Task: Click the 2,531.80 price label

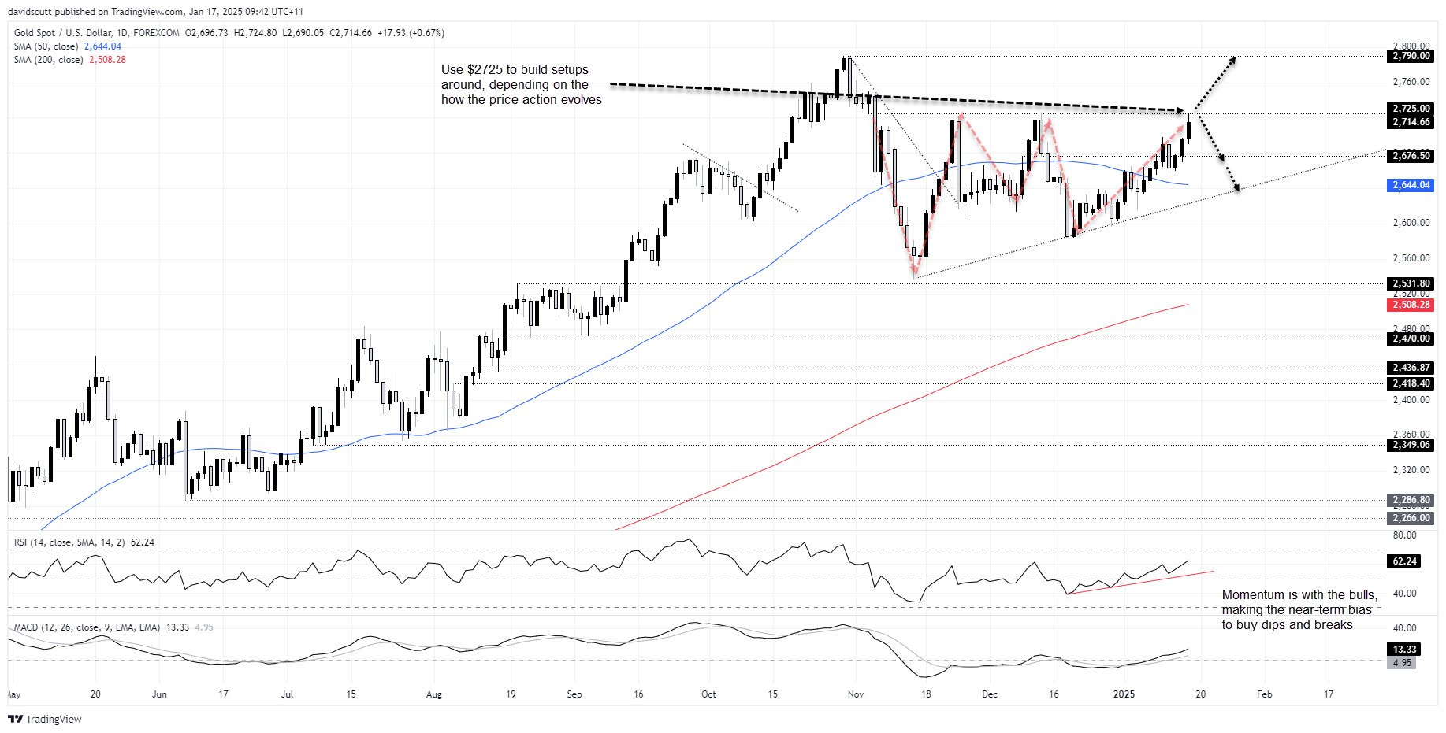Action: [x=1411, y=283]
